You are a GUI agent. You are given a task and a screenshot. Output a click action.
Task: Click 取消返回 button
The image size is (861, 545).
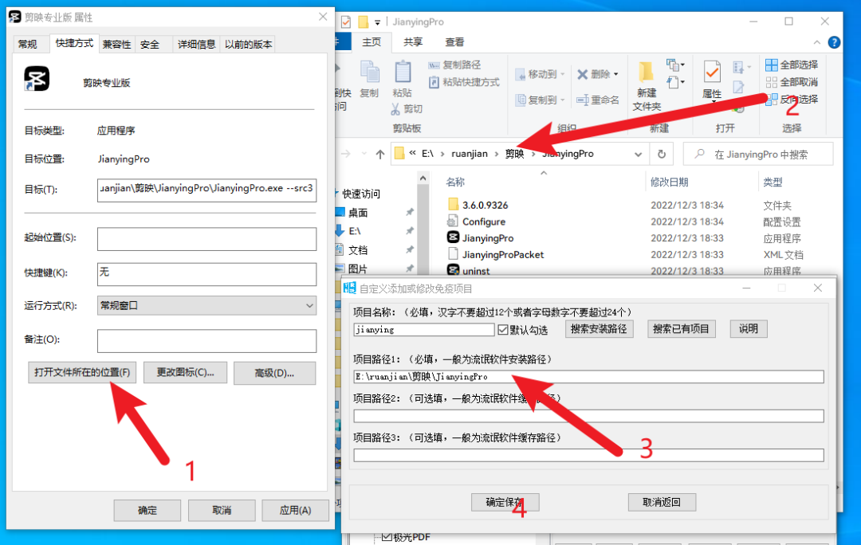point(662,502)
